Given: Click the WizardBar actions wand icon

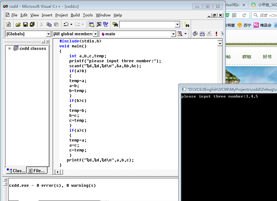Looking at the screenshot, I should pyautogui.click(x=180, y=34).
